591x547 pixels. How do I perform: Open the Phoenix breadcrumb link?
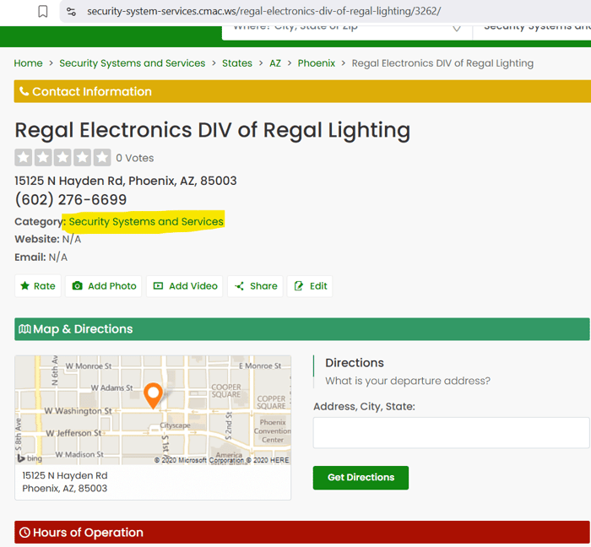(316, 63)
